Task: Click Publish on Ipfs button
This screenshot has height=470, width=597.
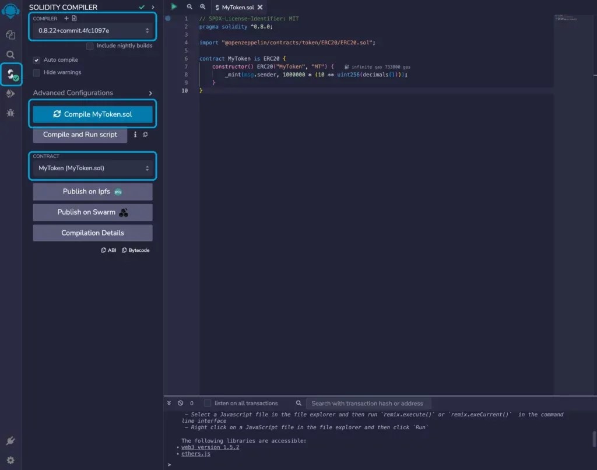Action: [93, 192]
